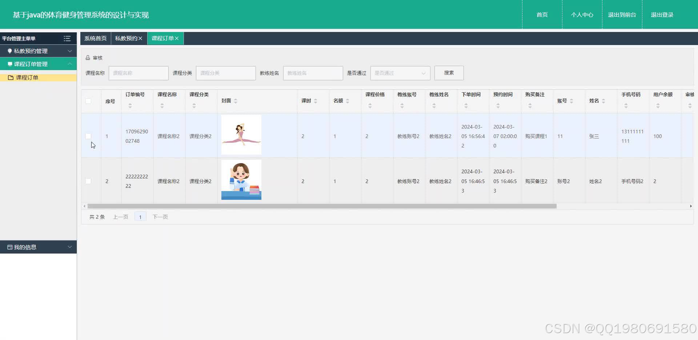Open the 个人中心 menu item

(x=582, y=15)
